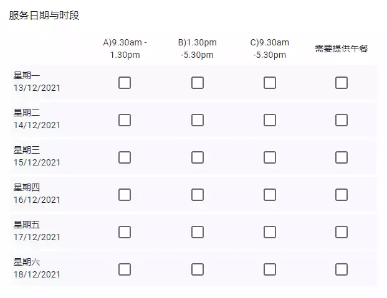
Task: Select 星期二 C) 9.30am-5.30pm slot
Action: (270, 120)
